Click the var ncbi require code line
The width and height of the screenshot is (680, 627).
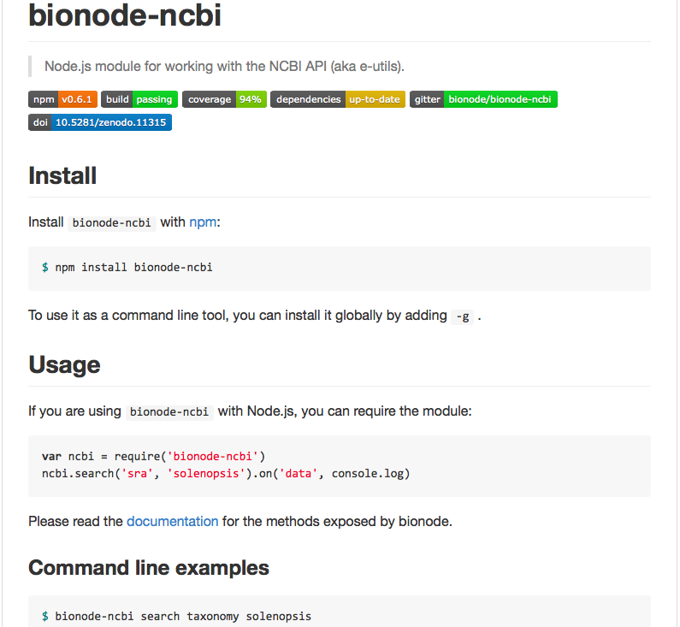coord(153,456)
